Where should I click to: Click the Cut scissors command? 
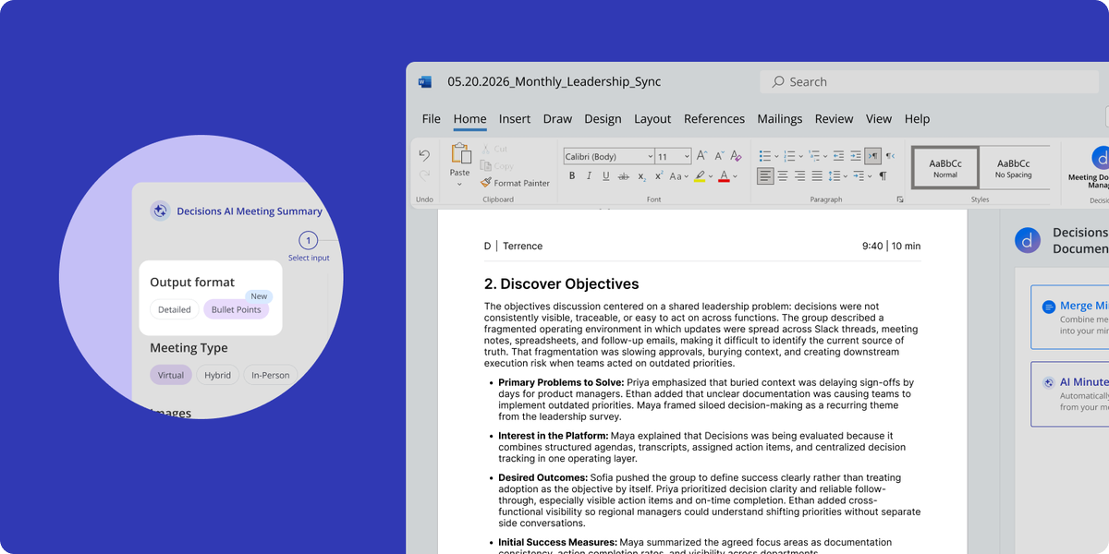click(494, 149)
